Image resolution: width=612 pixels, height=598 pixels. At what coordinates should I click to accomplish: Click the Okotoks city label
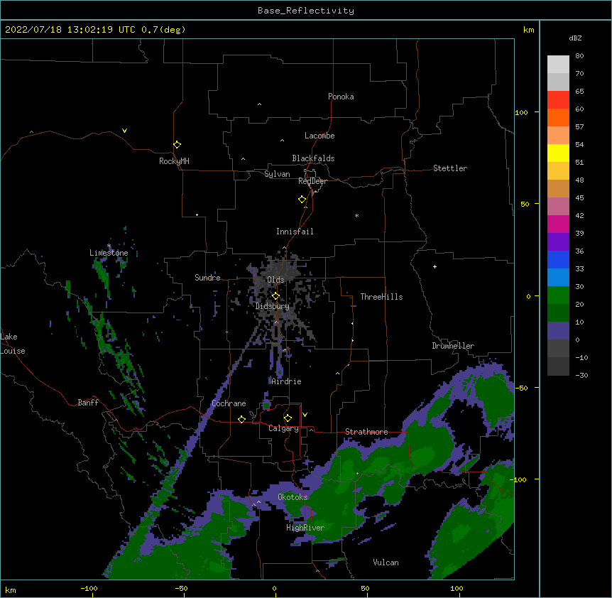click(293, 497)
